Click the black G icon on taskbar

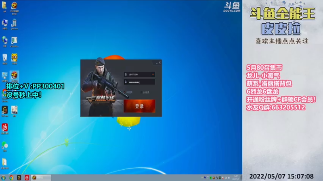coord(19,178)
